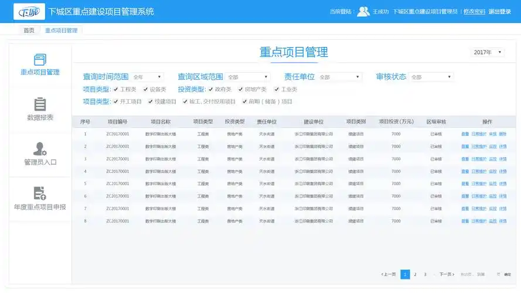This screenshot has width=521, height=293.
Task: Toggle the 竣工、交付投用项目 checkbox
Action: pos(185,101)
